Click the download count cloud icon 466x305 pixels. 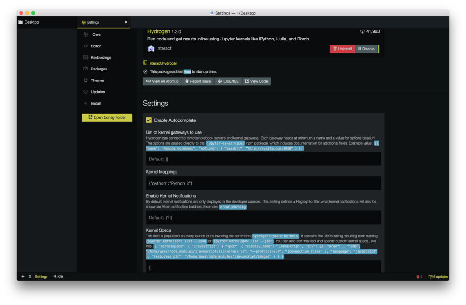362,31
